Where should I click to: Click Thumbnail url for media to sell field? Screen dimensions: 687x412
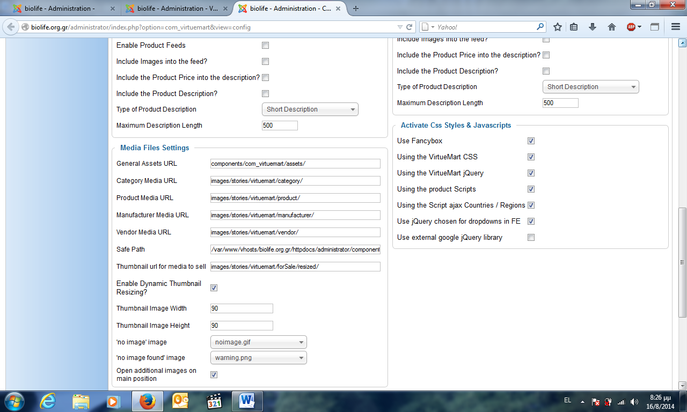point(295,267)
